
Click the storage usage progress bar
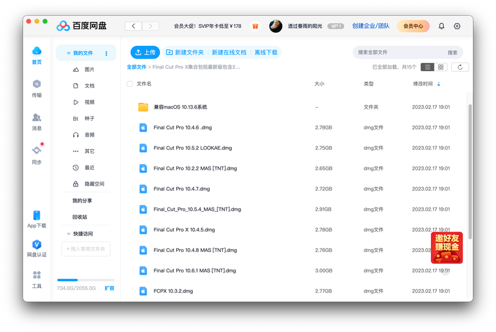point(86,280)
